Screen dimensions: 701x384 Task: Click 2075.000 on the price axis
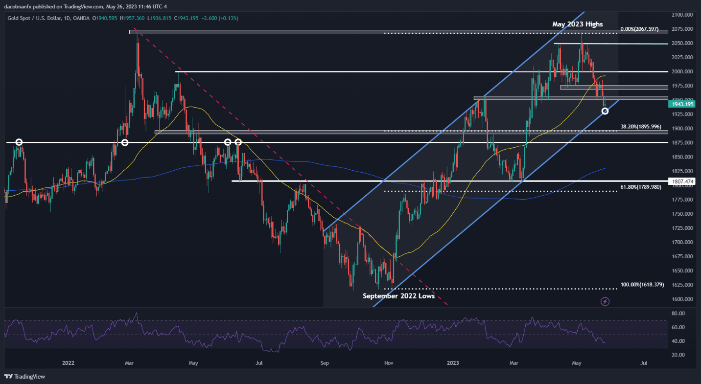coord(683,29)
